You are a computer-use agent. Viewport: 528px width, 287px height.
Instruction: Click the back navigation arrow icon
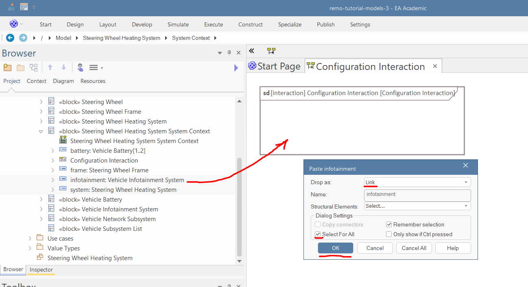(10, 38)
